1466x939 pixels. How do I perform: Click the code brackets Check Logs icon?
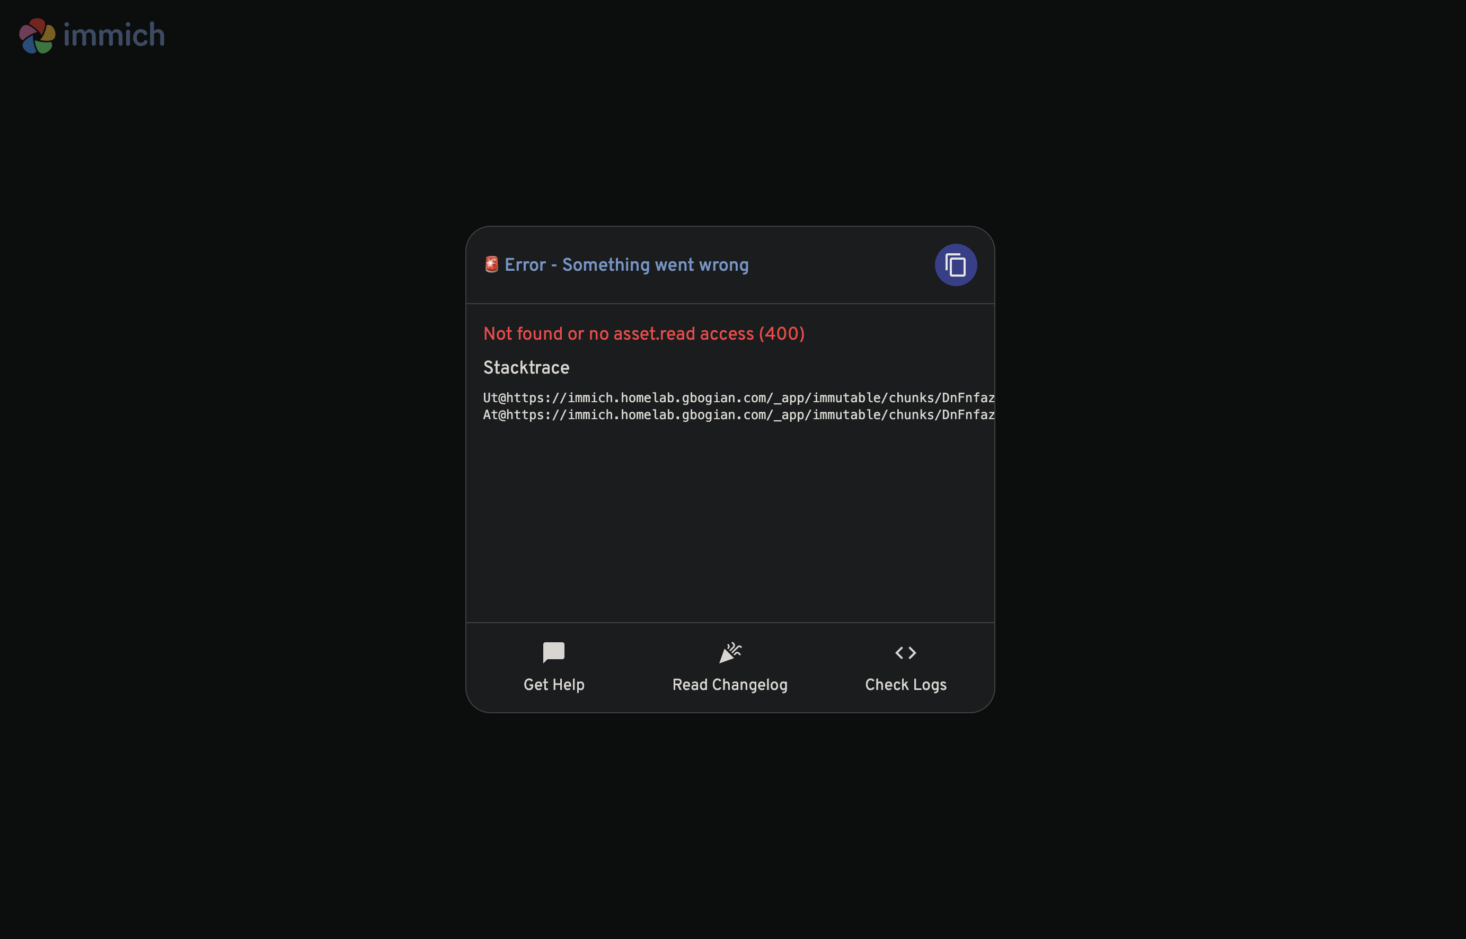[906, 653]
